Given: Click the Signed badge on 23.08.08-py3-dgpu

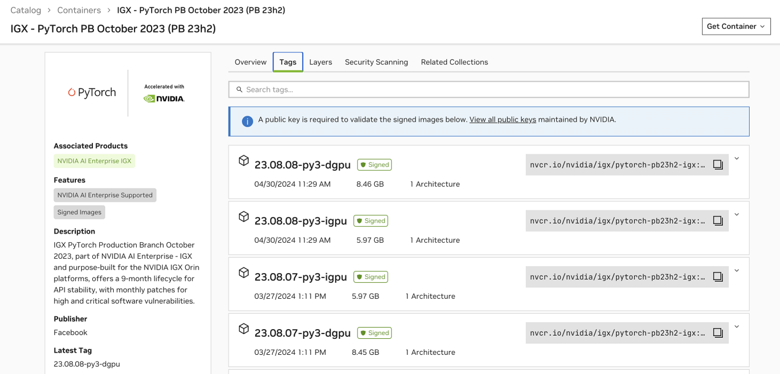Looking at the screenshot, I should (x=374, y=165).
